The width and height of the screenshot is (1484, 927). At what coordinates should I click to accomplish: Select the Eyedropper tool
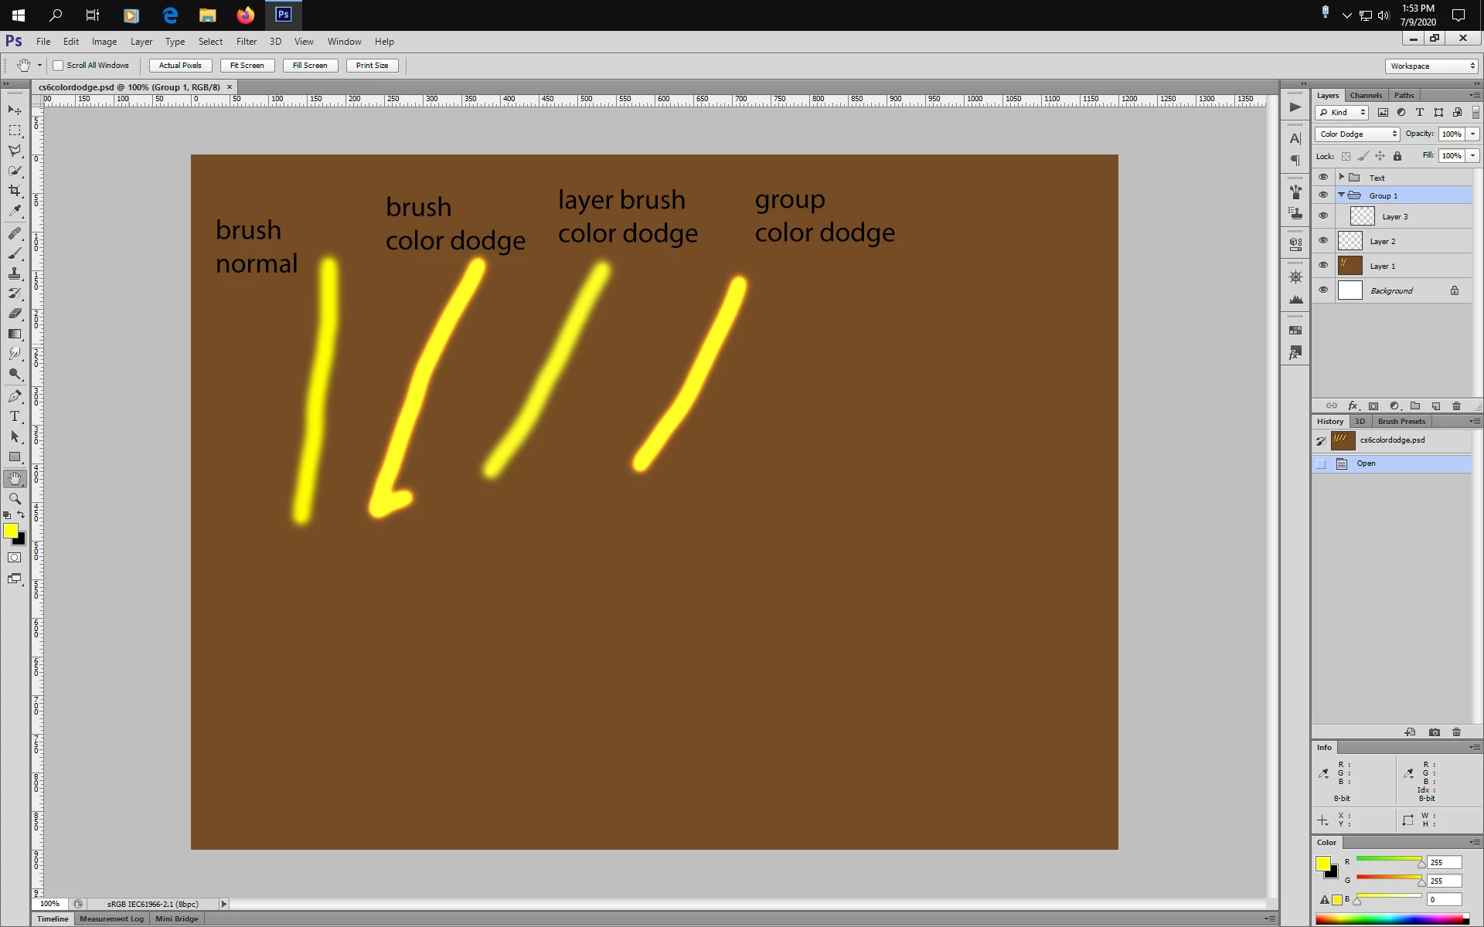coord(15,210)
